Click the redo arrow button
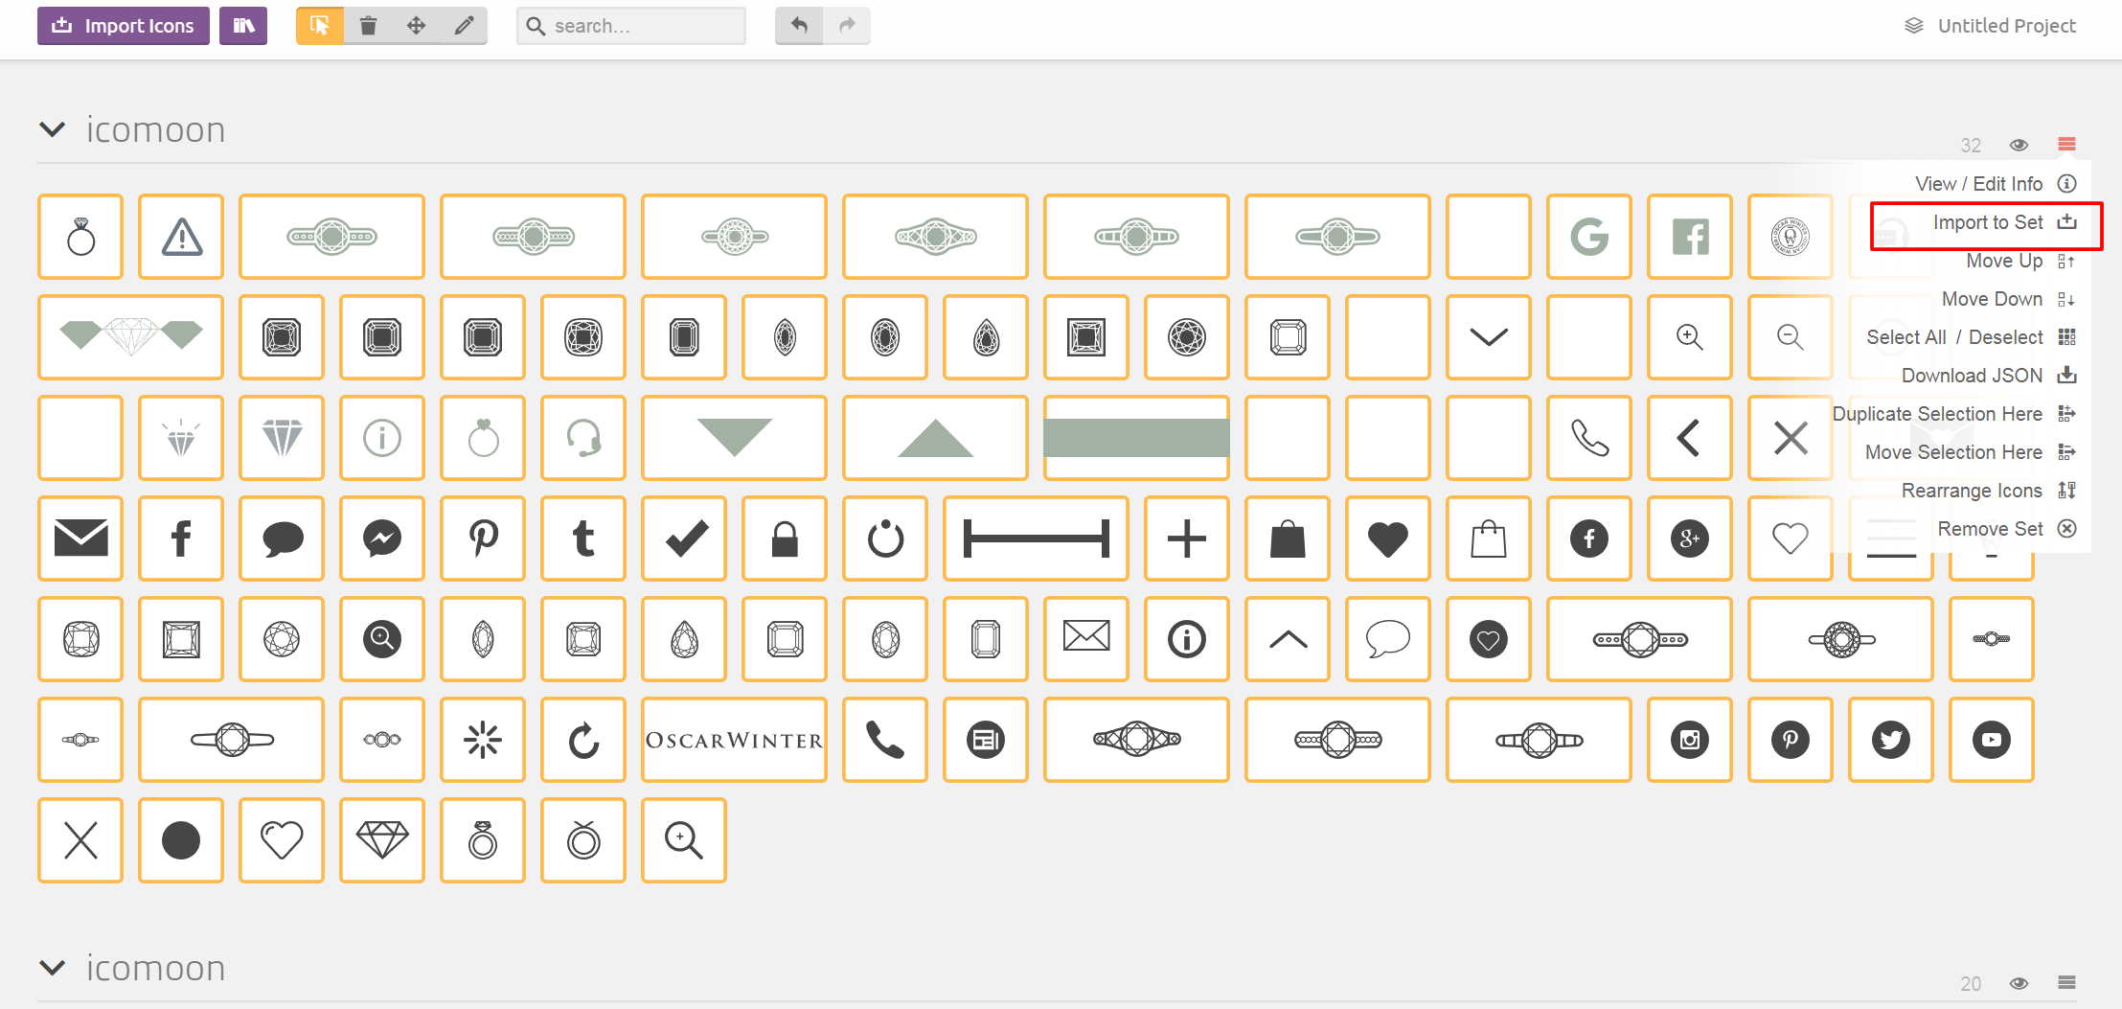The height and width of the screenshot is (1009, 2122). tap(847, 26)
